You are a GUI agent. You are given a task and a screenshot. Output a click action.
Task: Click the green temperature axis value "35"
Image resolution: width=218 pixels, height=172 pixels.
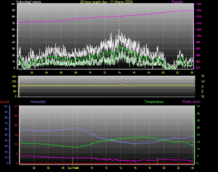[x=198, y=113]
